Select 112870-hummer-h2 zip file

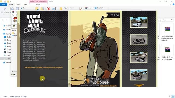tap(167, 32)
